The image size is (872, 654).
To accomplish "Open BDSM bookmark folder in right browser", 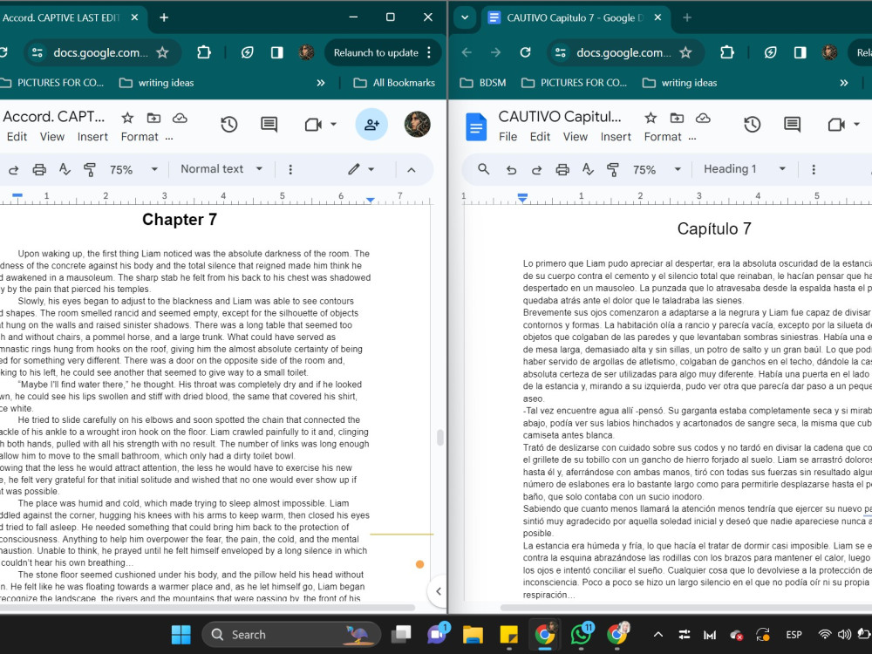I will 483,83.
